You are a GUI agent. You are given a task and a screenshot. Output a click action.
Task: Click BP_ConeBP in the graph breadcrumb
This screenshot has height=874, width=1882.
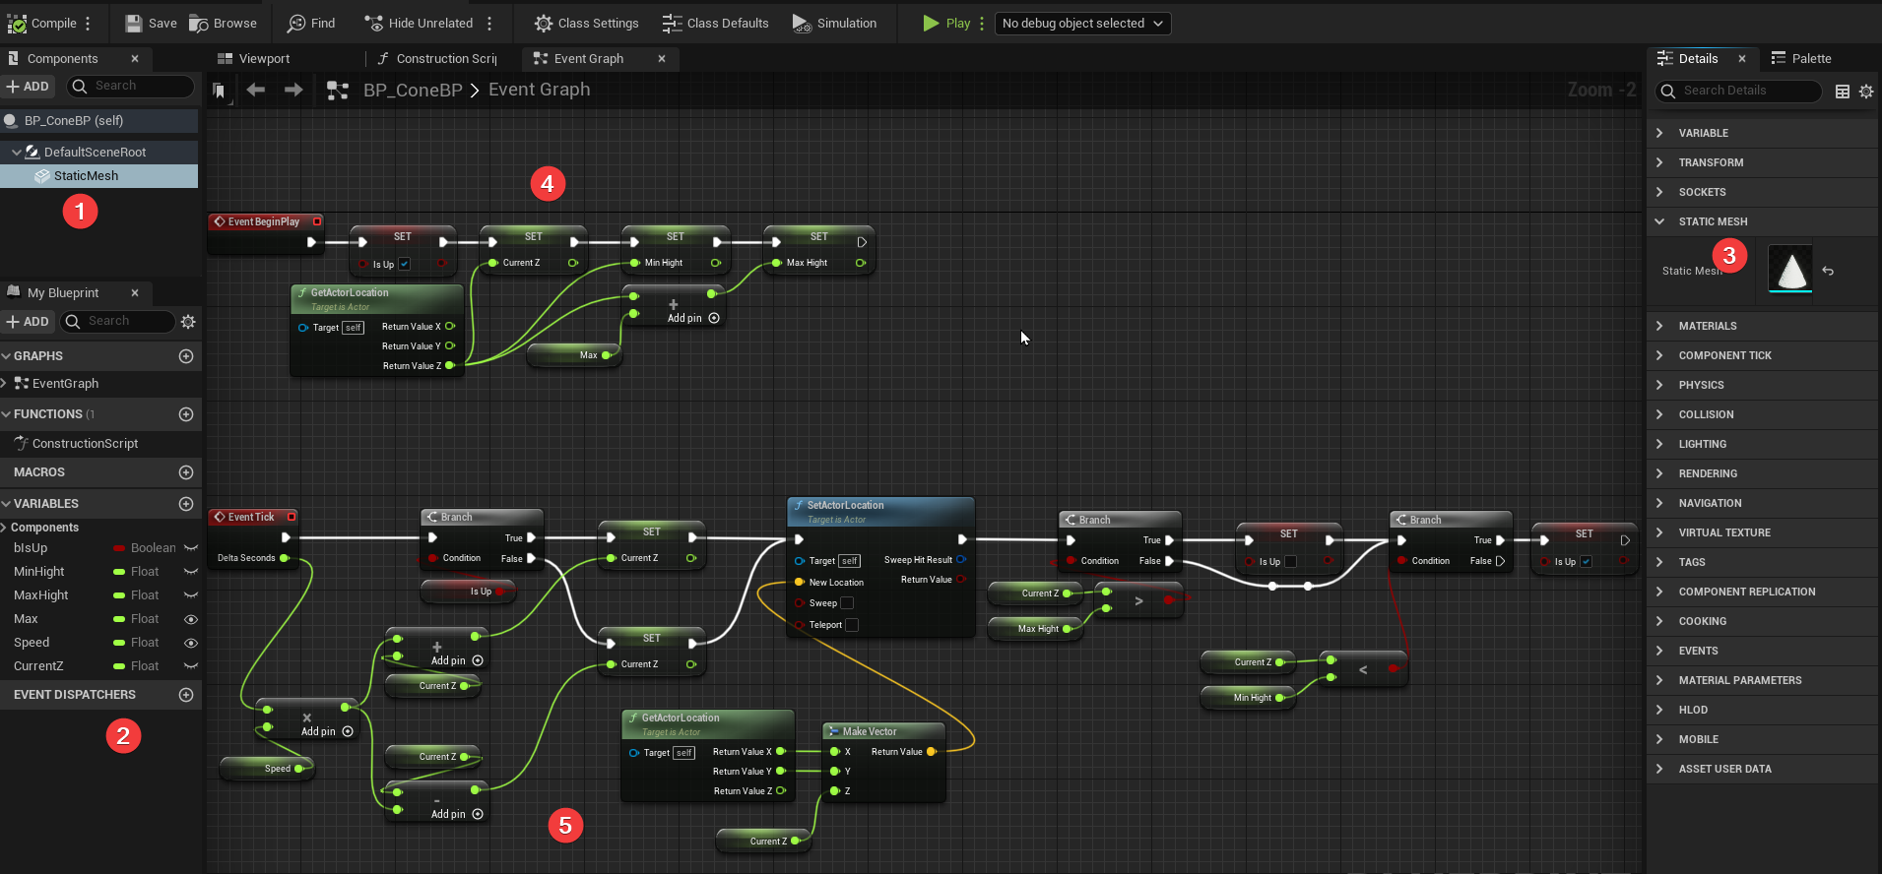pos(413,91)
